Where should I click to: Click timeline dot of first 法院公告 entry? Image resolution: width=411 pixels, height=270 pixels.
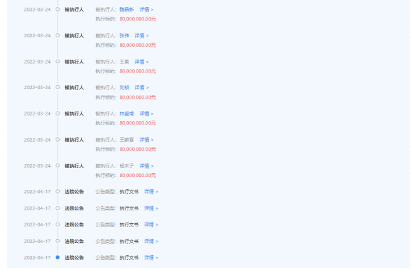[58, 191]
